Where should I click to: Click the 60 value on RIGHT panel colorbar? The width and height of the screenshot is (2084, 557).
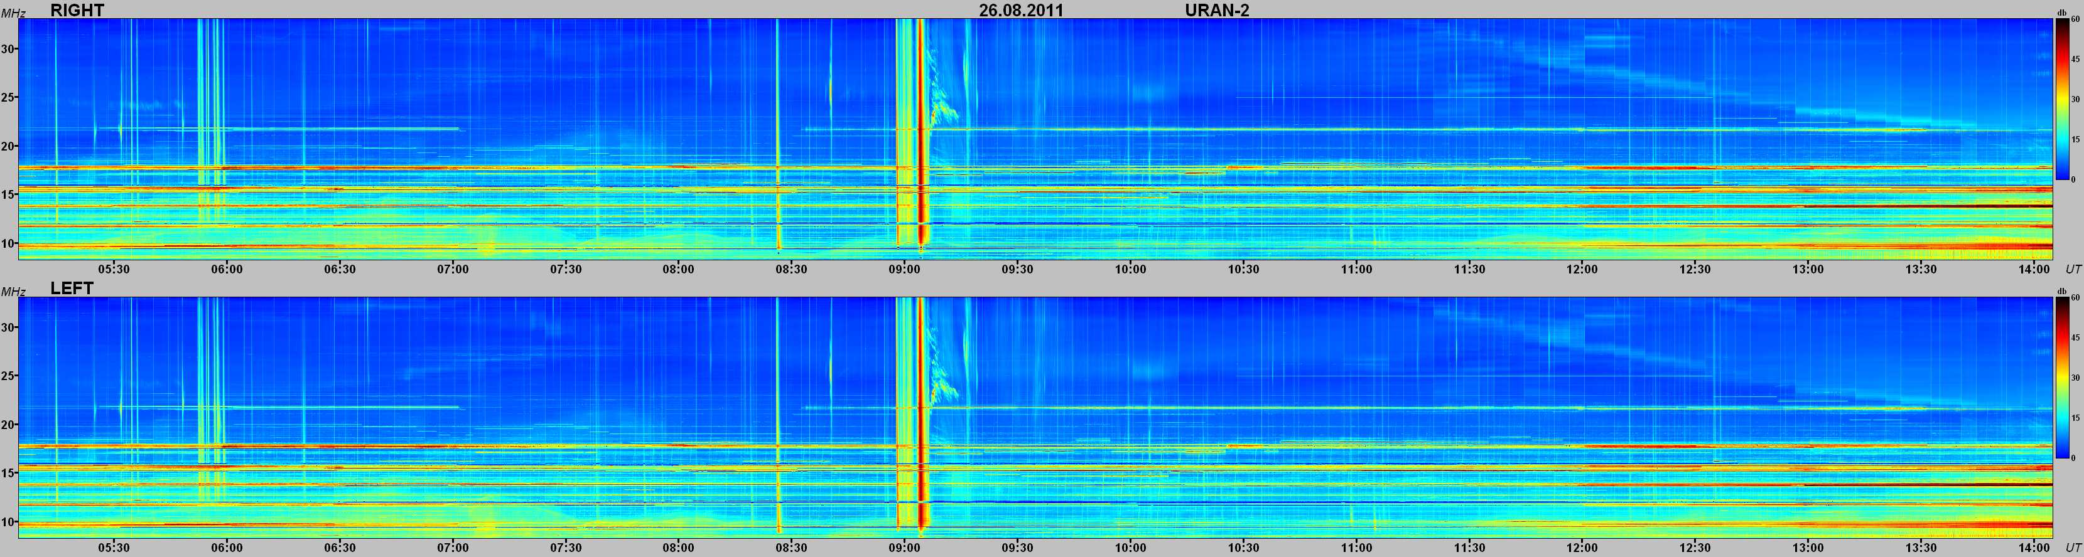[2075, 20]
